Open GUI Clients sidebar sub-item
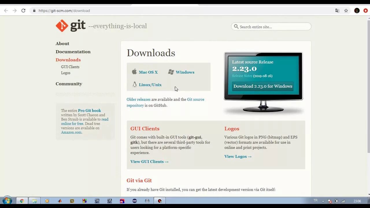This screenshot has height=208, width=370. pyautogui.click(x=70, y=67)
